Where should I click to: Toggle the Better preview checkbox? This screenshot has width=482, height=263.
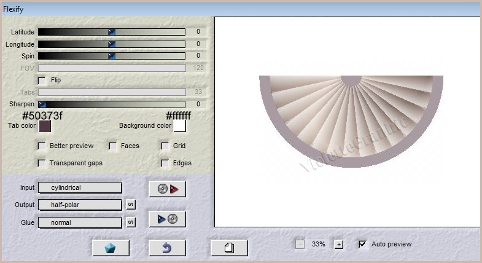tap(42, 146)
